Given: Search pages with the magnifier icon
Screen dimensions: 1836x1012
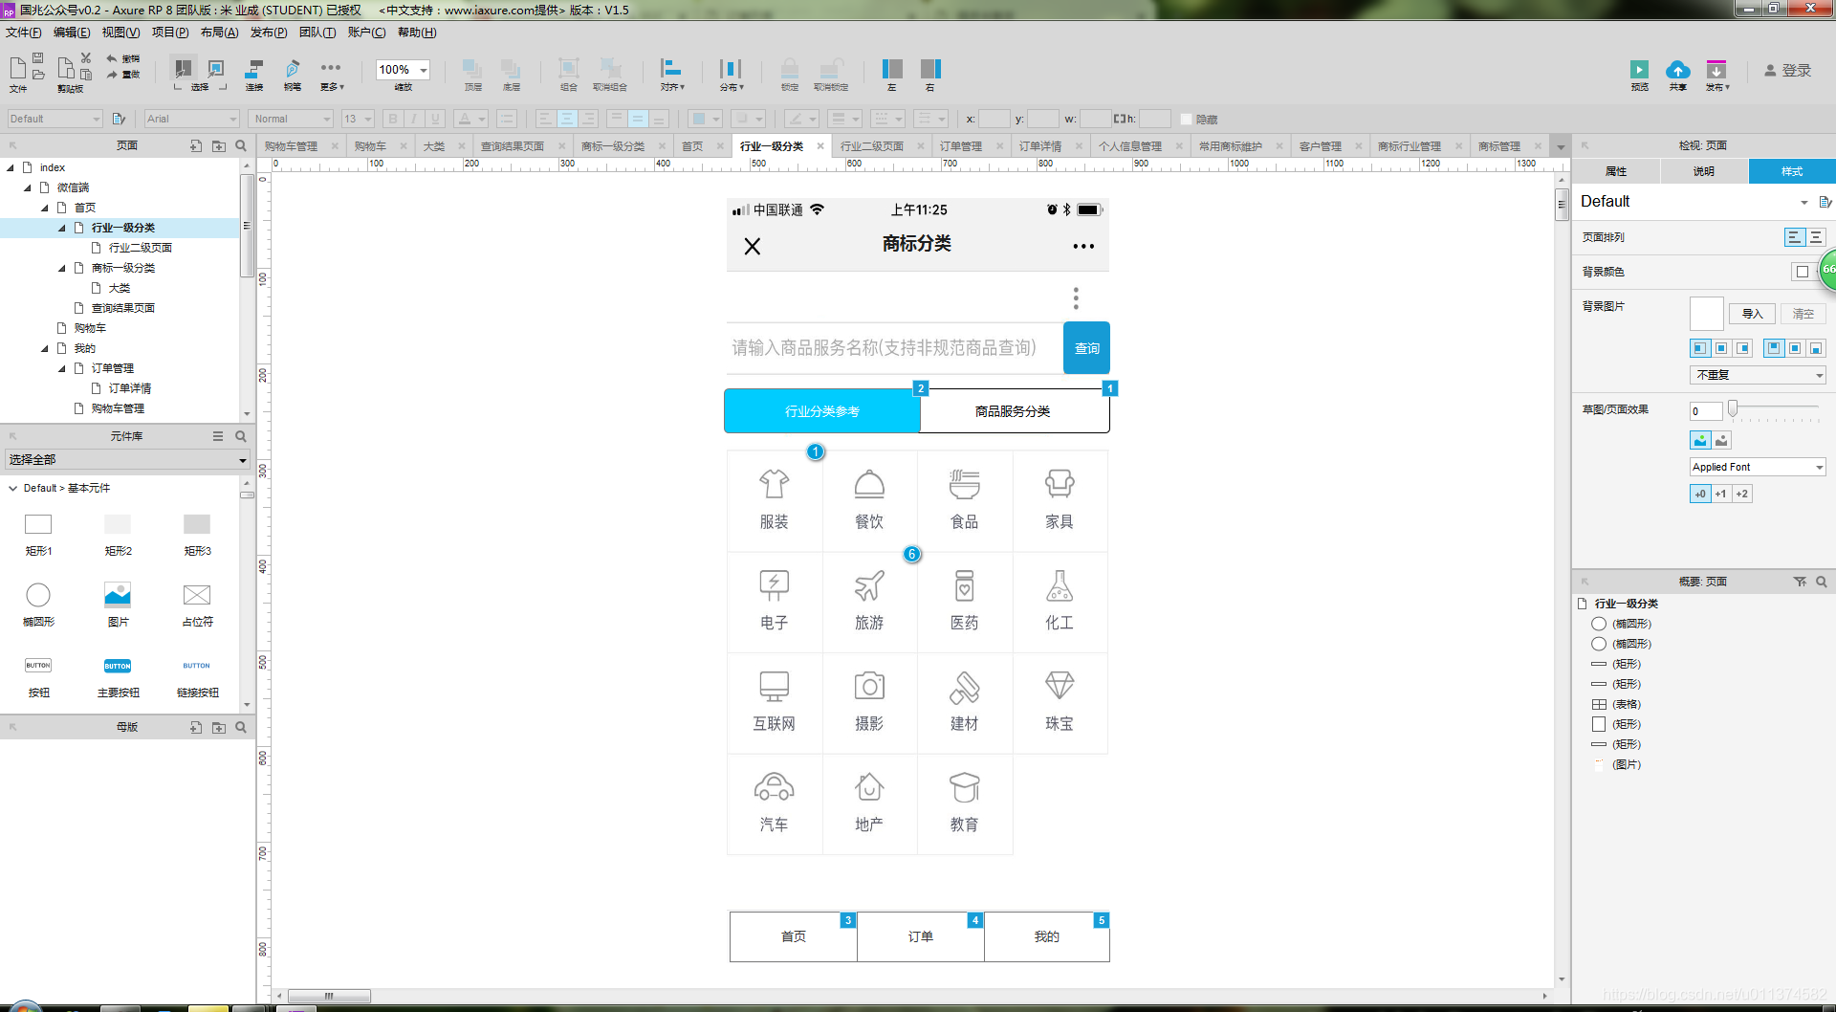Looking at the screenshot, I should tap(241, 145).
